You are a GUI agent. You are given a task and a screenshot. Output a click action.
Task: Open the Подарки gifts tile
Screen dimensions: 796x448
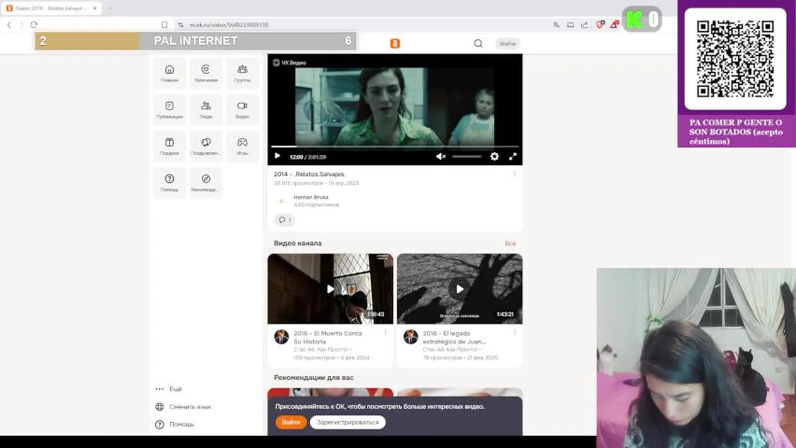click(169, 146)
